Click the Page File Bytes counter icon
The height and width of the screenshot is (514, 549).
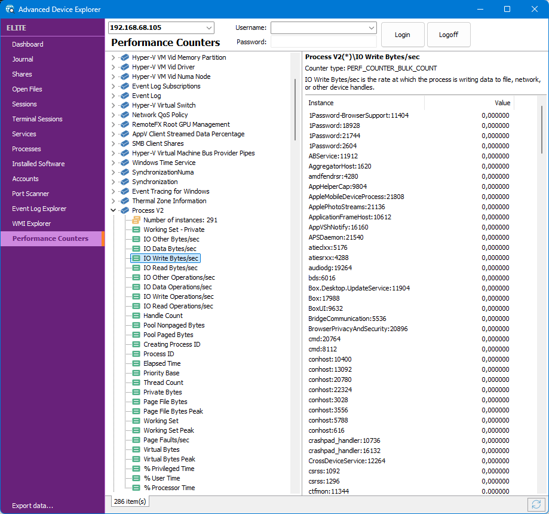(x=136, y=402)
